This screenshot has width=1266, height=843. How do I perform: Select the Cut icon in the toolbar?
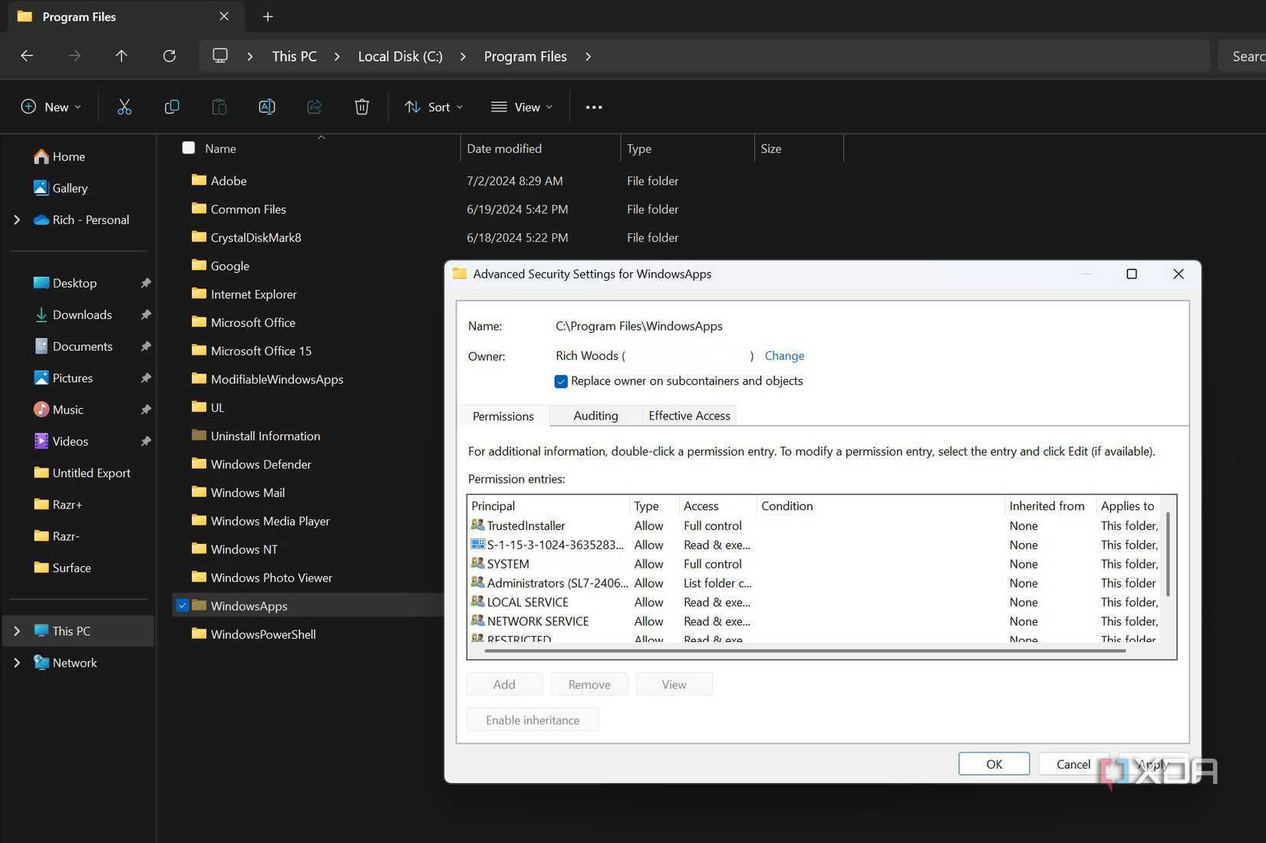coord(124,107)
